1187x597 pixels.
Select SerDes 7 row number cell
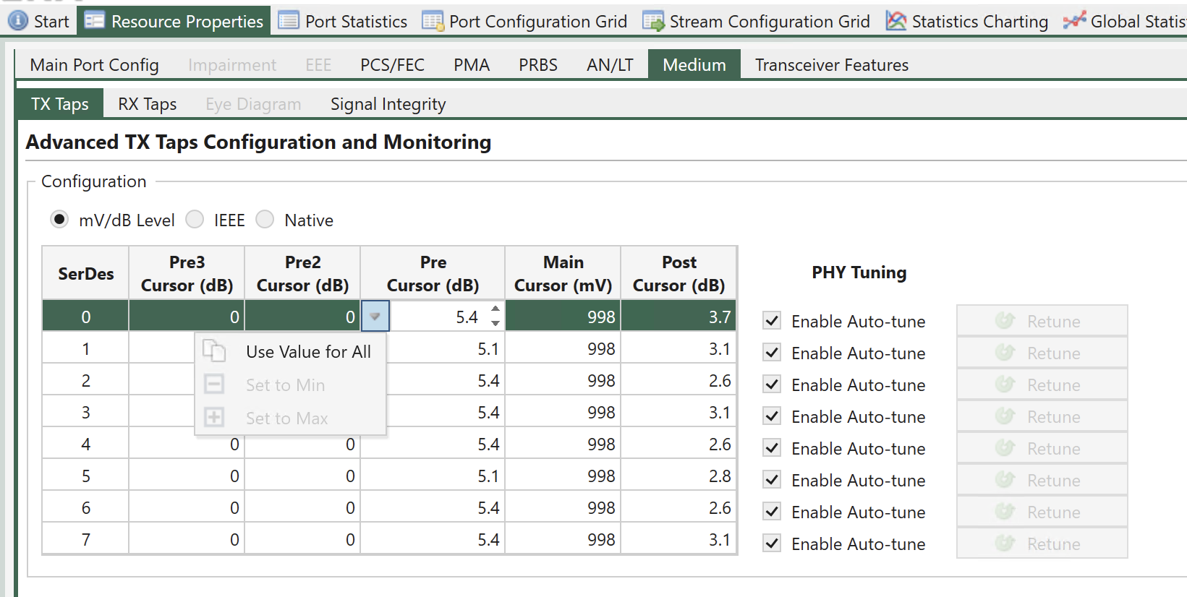(x=86, y=539)
